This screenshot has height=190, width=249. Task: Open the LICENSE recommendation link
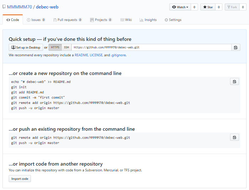tap(96, 55)
